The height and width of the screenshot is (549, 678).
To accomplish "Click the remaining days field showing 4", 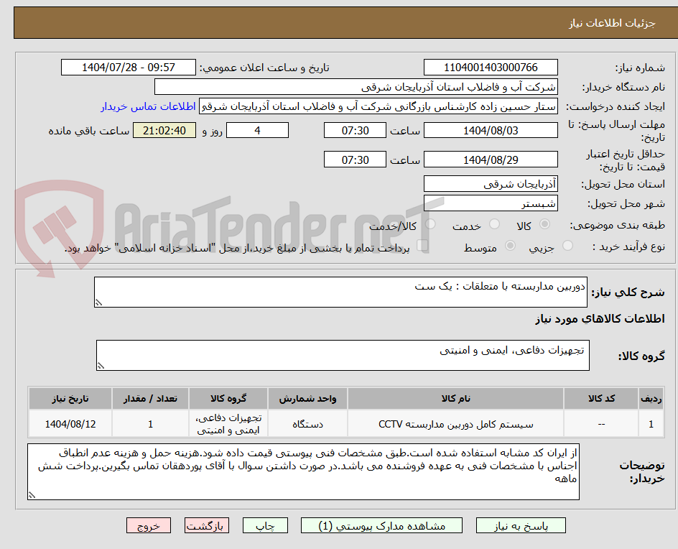I will pyautogui.click(x=257, y=130).
